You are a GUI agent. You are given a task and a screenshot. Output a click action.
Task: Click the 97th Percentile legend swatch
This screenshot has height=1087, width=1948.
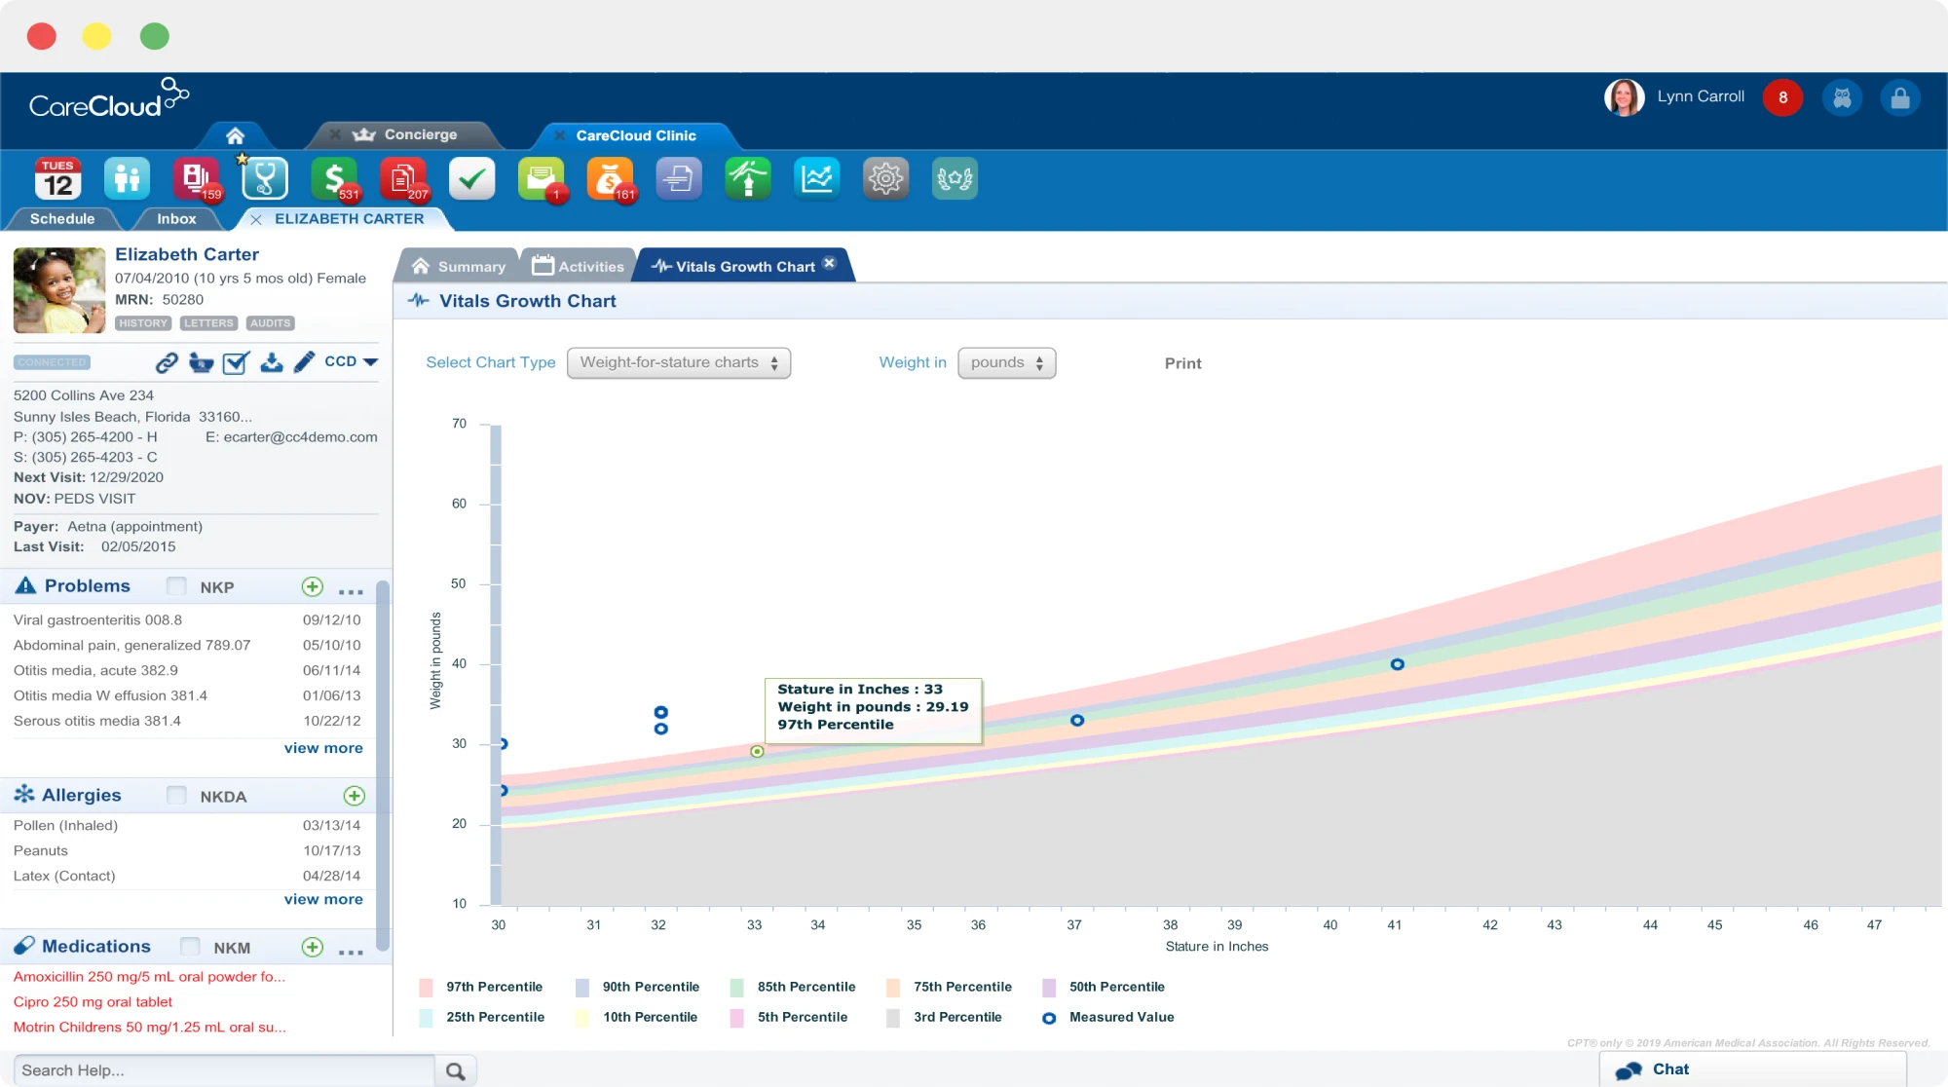pos(426,988)
